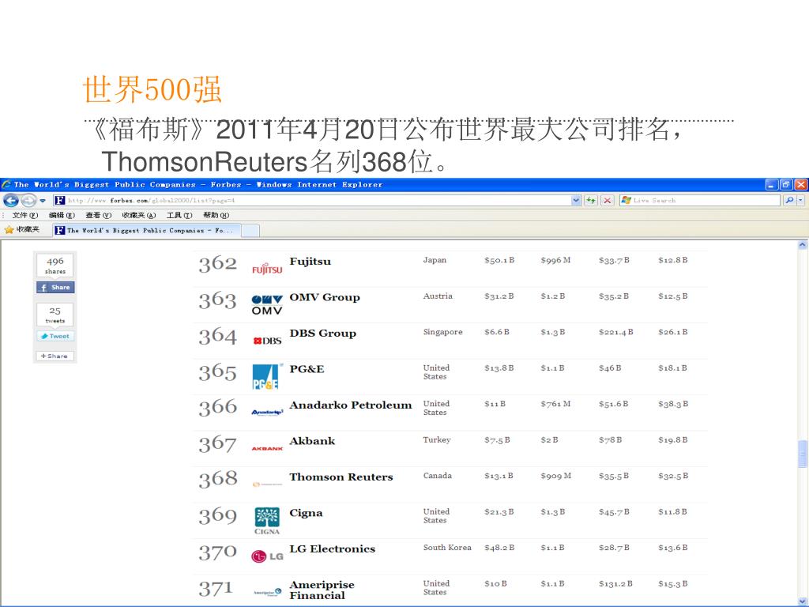Open the 帮助 menu
This screenshot has height=607, width=809.
click(x=216, y=215)
